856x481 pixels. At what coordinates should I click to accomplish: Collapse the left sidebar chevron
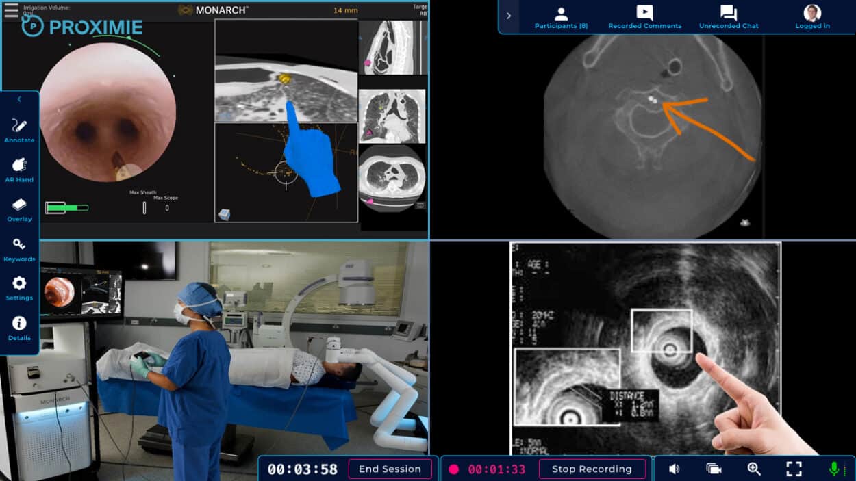tap(19, 100)
